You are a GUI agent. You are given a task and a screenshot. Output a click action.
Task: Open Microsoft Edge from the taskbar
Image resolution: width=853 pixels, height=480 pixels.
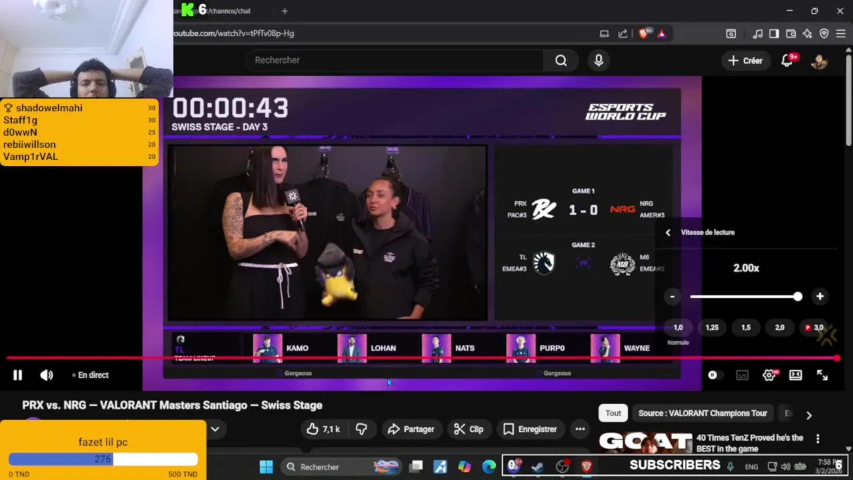pos(489,467)
